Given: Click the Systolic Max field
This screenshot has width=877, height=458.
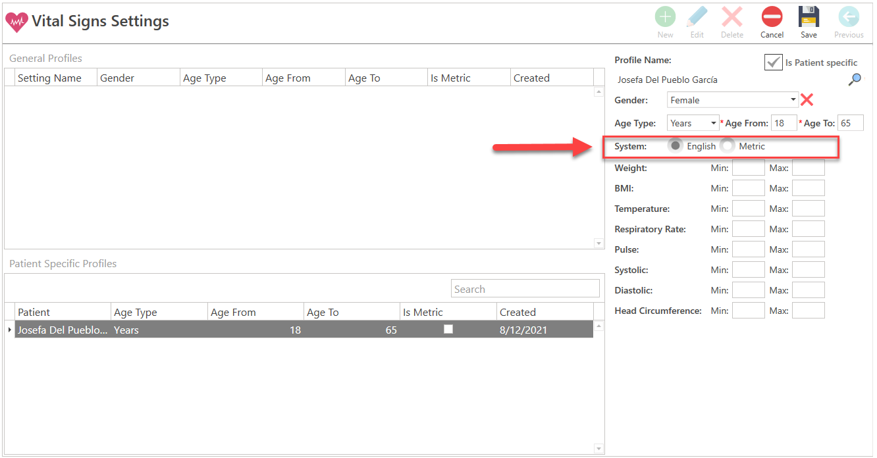Looking at the screenshot, I should pos(809,270).
